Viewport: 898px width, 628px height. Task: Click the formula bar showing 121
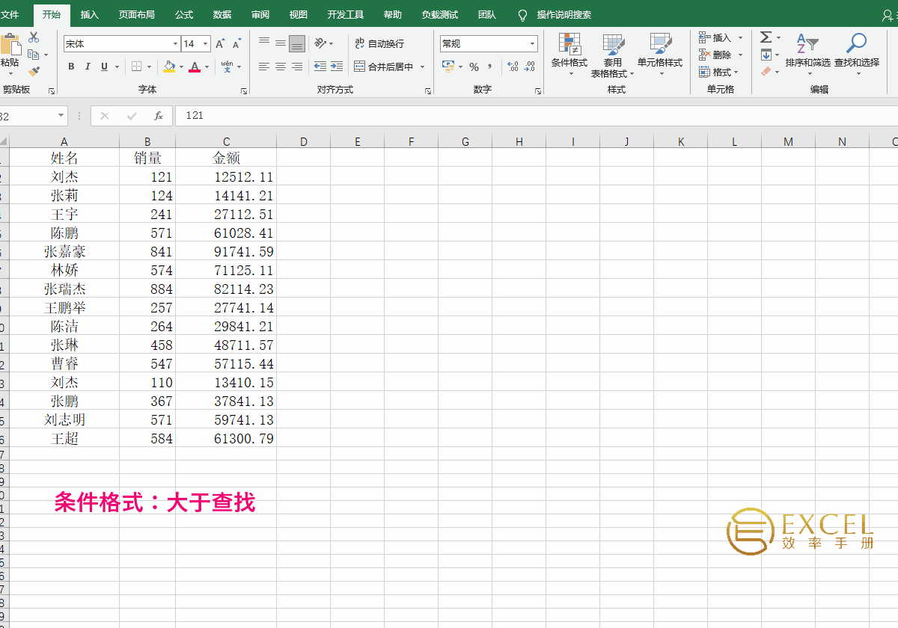pos(536,116)
